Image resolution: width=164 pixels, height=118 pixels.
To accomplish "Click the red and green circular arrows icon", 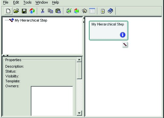I will tap(76, 11).
